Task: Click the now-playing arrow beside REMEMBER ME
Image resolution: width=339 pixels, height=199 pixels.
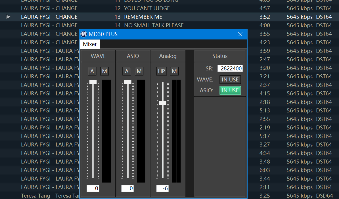Action: [9, 17]
